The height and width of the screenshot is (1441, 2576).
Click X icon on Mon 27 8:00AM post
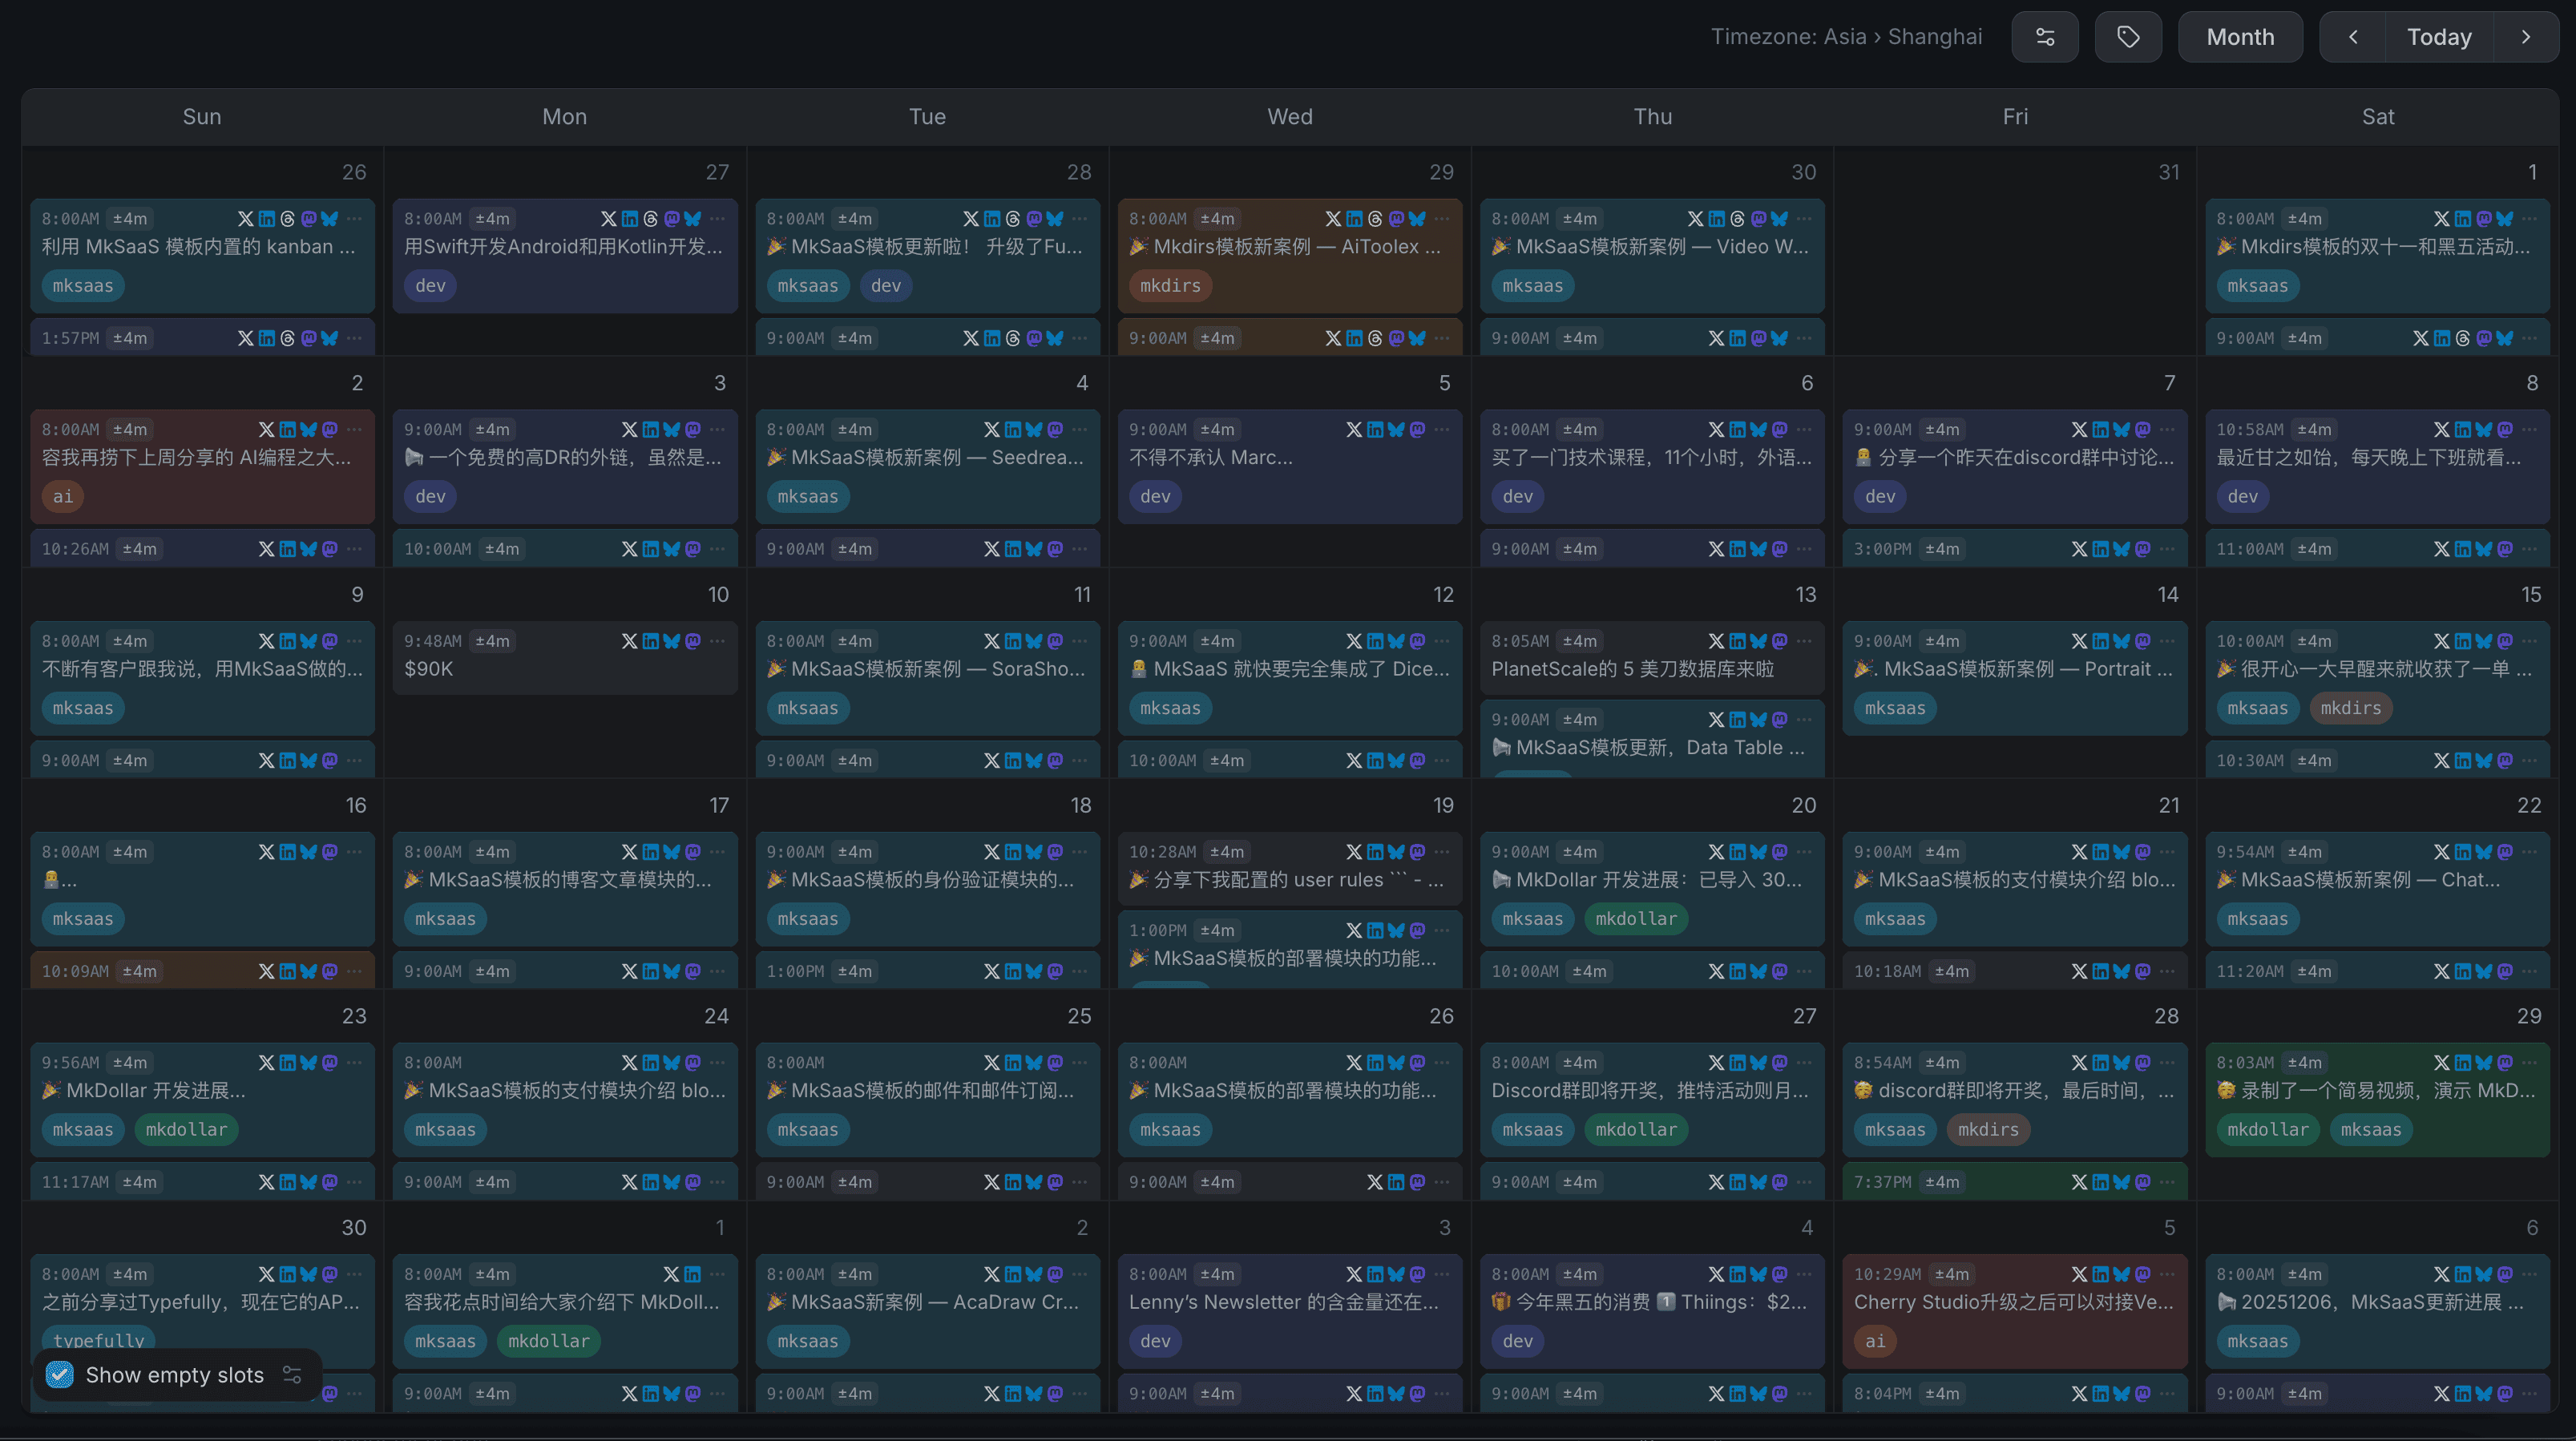tap(608, 218)
